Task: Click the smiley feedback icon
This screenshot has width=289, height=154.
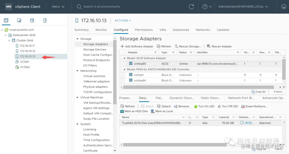Action: click(x=283, y=7)
